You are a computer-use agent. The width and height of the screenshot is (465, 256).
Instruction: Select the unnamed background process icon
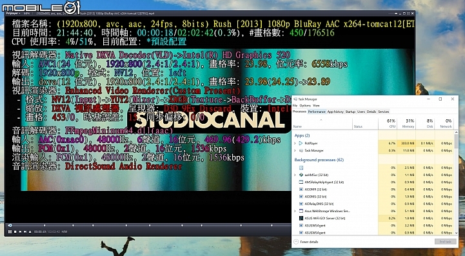click(x=301, y=168)
